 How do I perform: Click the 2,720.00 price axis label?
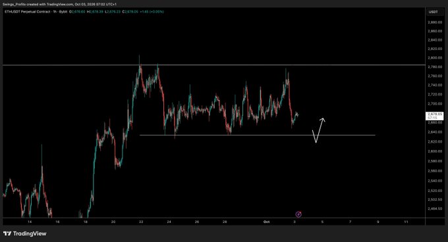[x=435, y=94]
